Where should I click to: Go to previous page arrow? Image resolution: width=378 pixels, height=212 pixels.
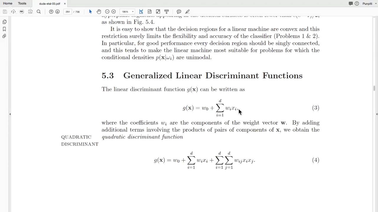point(51,12)
